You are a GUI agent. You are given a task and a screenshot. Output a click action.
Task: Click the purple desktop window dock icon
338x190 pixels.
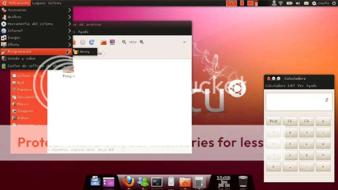pos(108,182)
